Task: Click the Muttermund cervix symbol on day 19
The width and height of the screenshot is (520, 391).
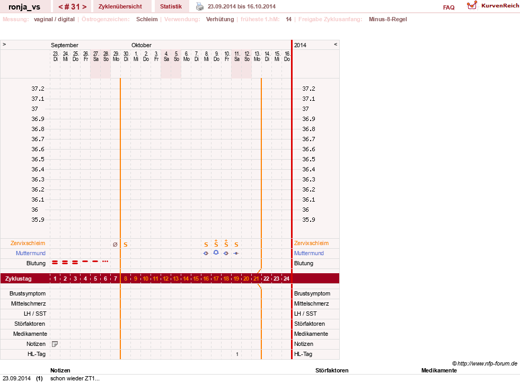Action: point(236,253)
